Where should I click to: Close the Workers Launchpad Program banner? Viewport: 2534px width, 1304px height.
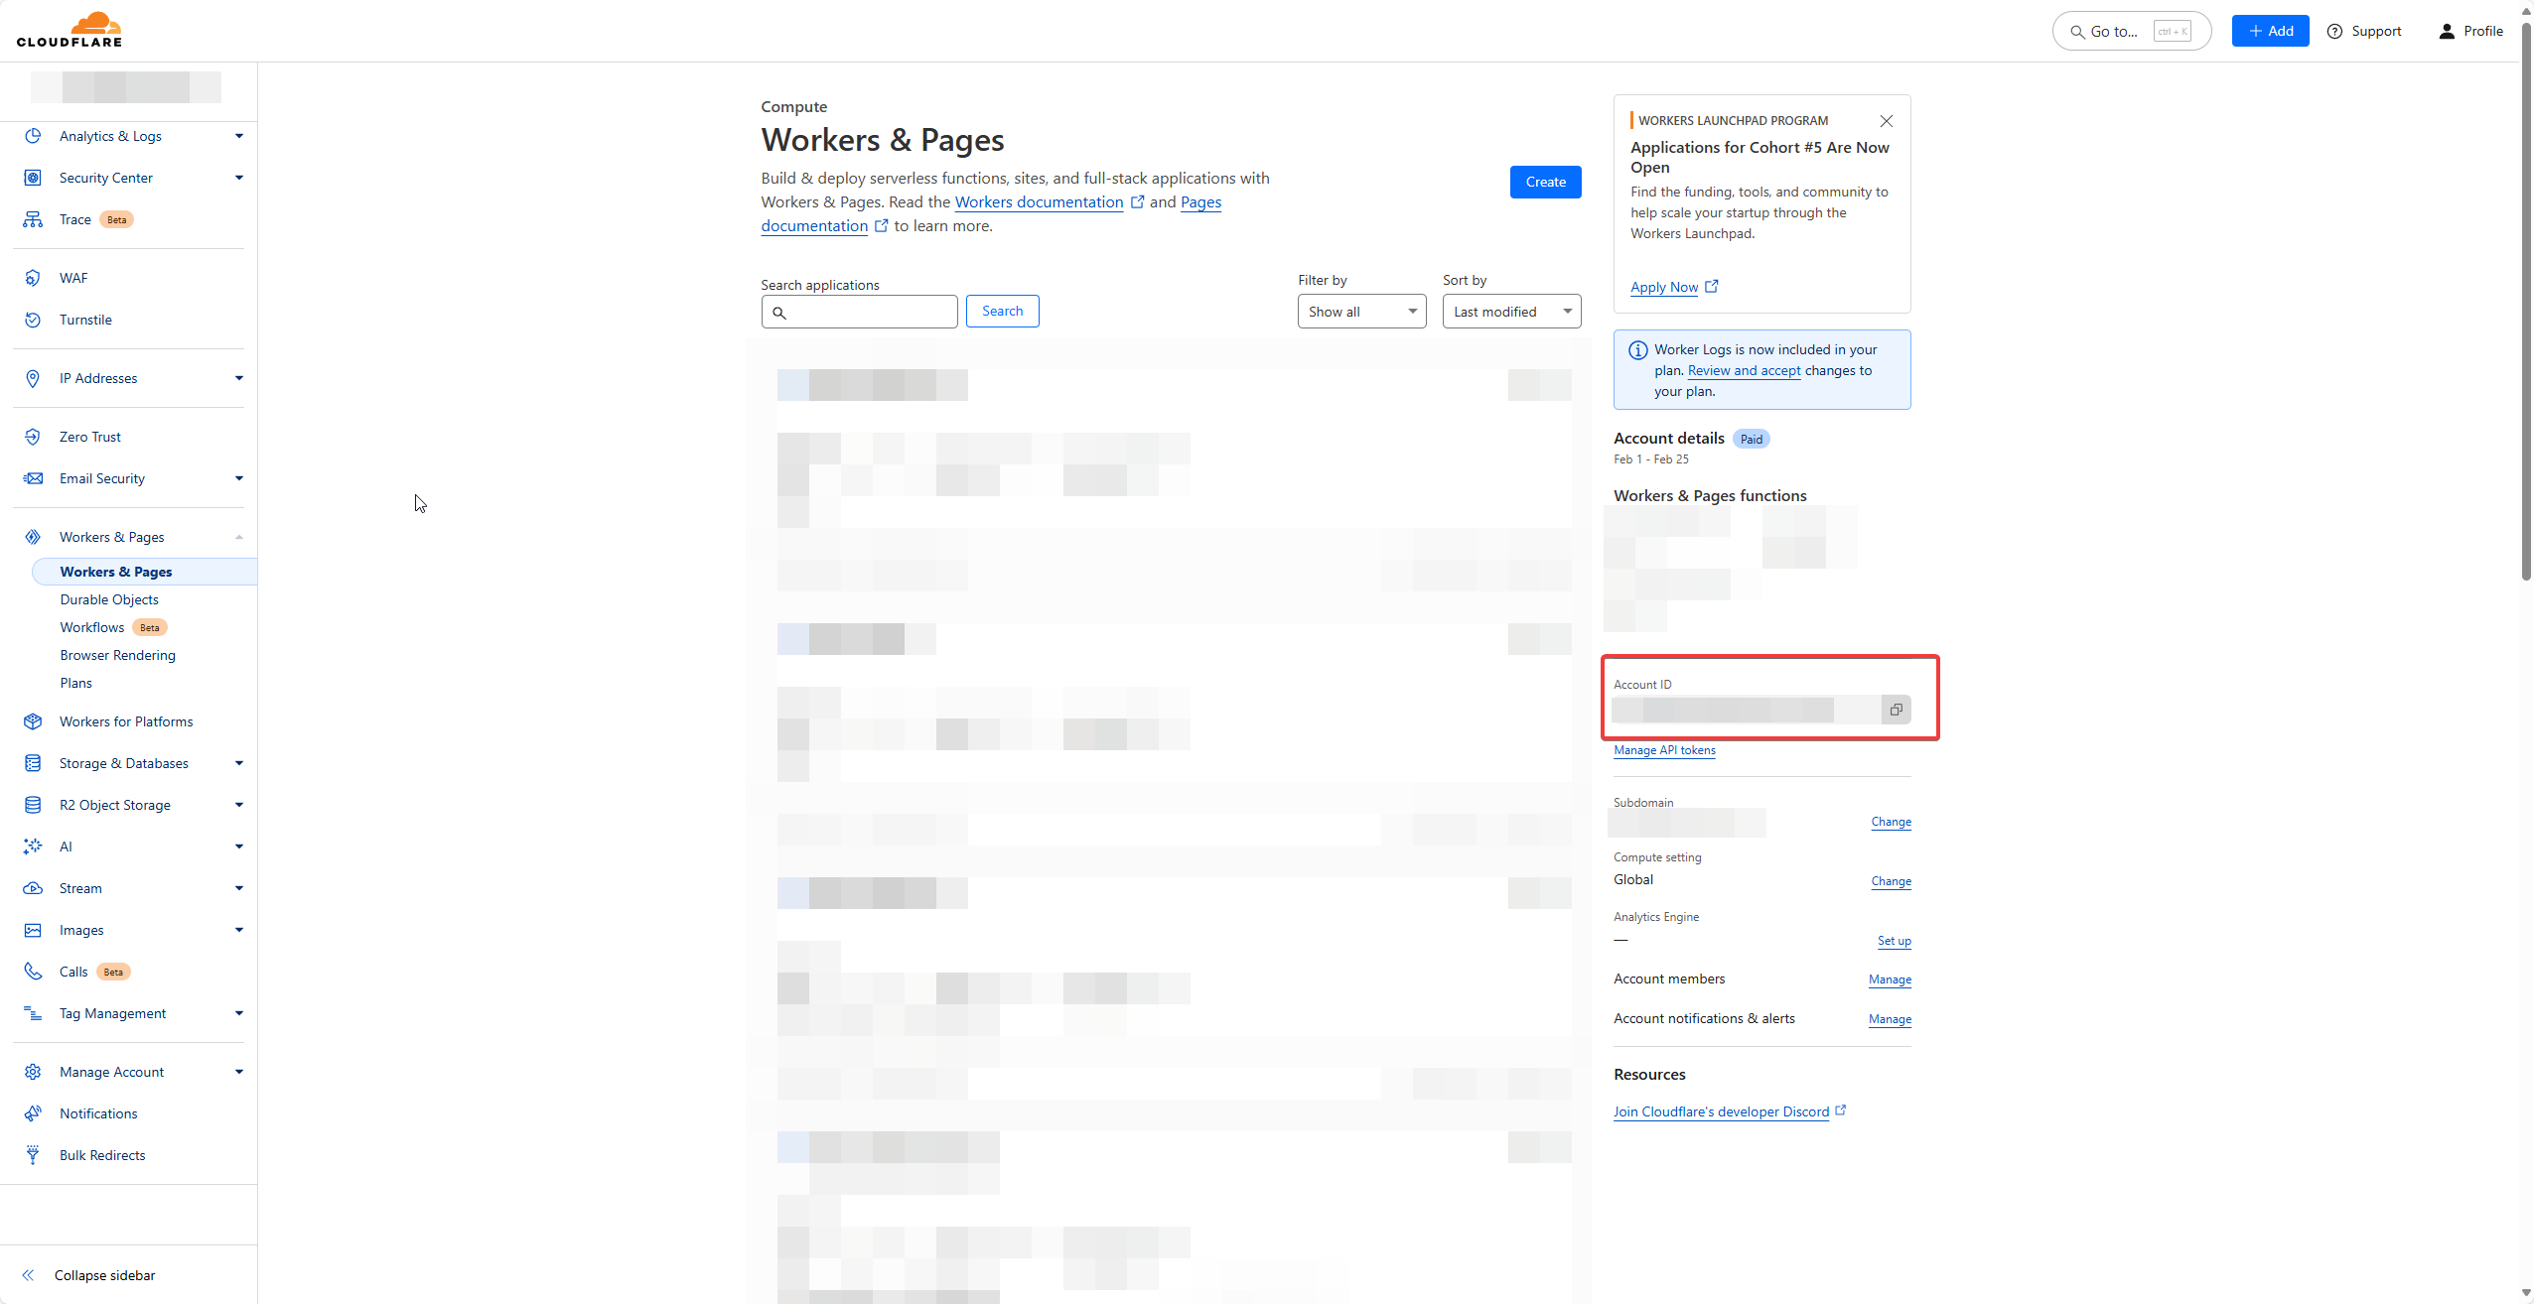[x=1887, y=120]
